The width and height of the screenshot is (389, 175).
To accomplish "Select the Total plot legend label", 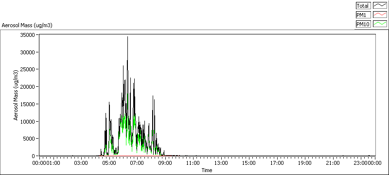I will 363,6.
